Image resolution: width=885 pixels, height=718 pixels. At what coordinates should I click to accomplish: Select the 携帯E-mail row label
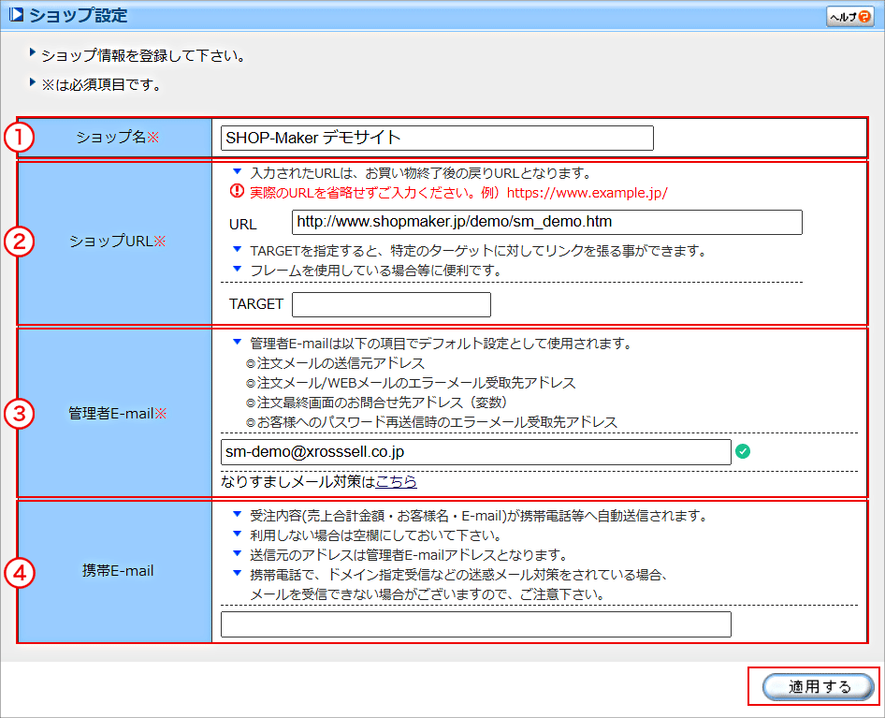click(118, 571)
